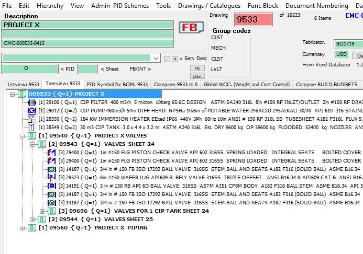Click the red Drawing number 9533 field
Viewport: 363px width, 254px height.
[x=254, y=20]
